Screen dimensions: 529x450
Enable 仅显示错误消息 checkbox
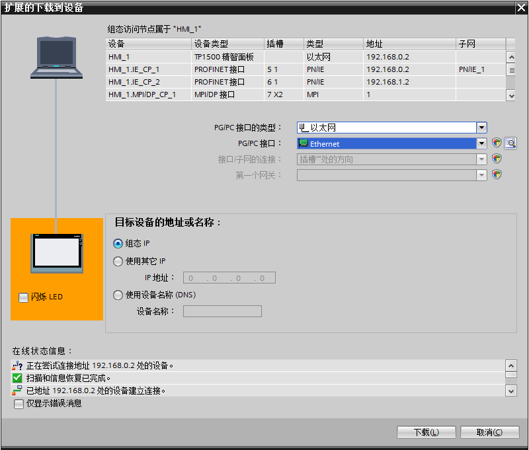(x=19, y=404)
